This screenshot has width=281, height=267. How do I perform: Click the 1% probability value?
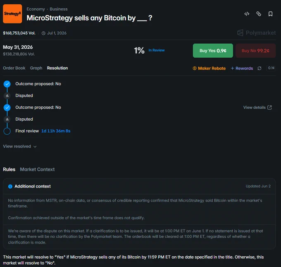[139, 50]
